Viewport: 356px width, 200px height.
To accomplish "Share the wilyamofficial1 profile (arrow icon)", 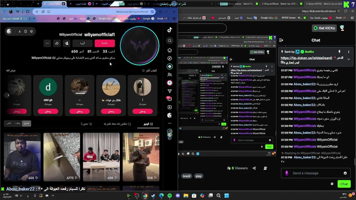I will coord(57,43).
